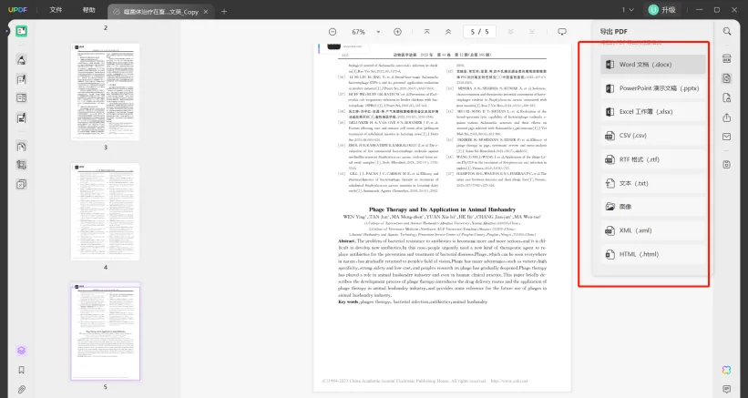Select page 4 thumbnail
This screenshot has width=748, height=398.
coord(106,211)
